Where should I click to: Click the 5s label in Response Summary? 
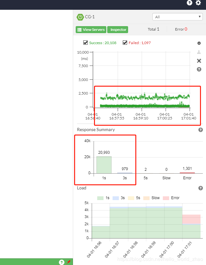coord(145,178)
